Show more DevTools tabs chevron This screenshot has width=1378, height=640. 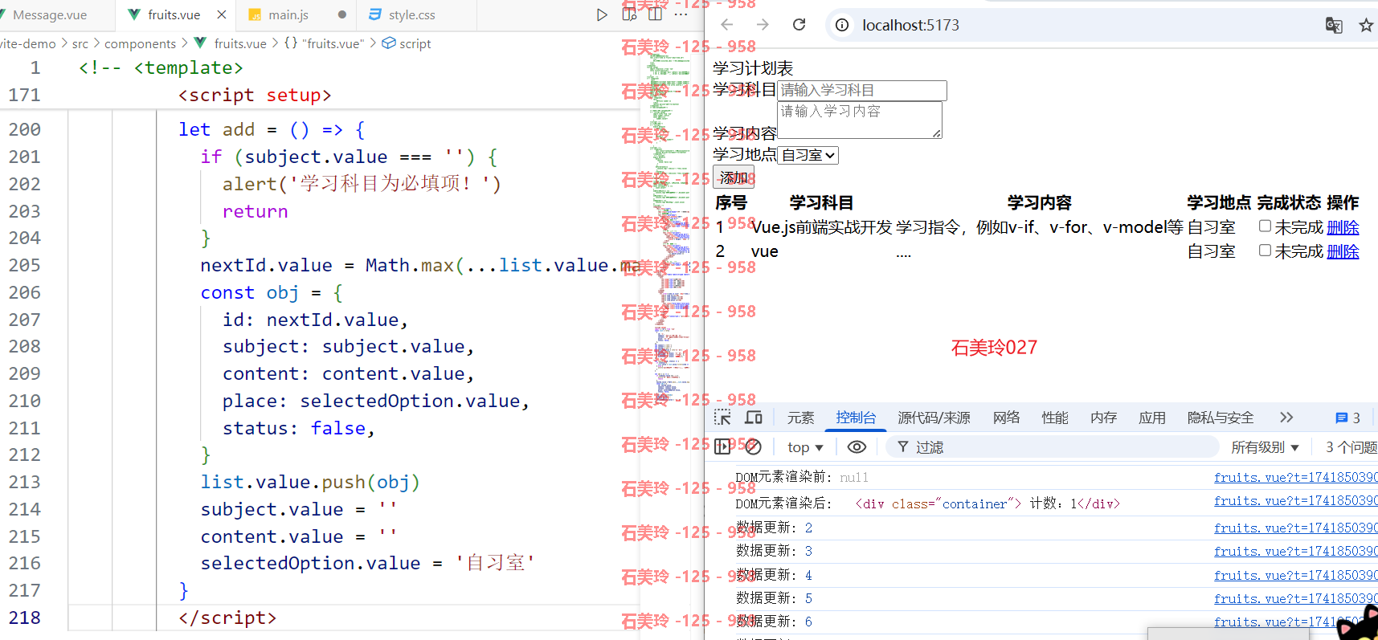tap(1286, 418)
